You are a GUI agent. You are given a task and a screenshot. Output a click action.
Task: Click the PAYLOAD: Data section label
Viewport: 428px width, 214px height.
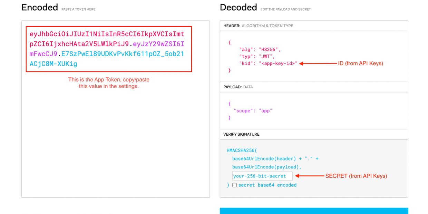tap(238, 87)
